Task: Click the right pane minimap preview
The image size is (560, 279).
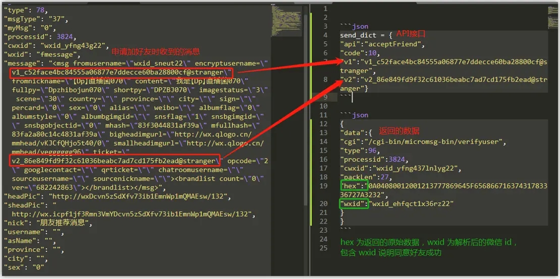Action: pos(552,17)
